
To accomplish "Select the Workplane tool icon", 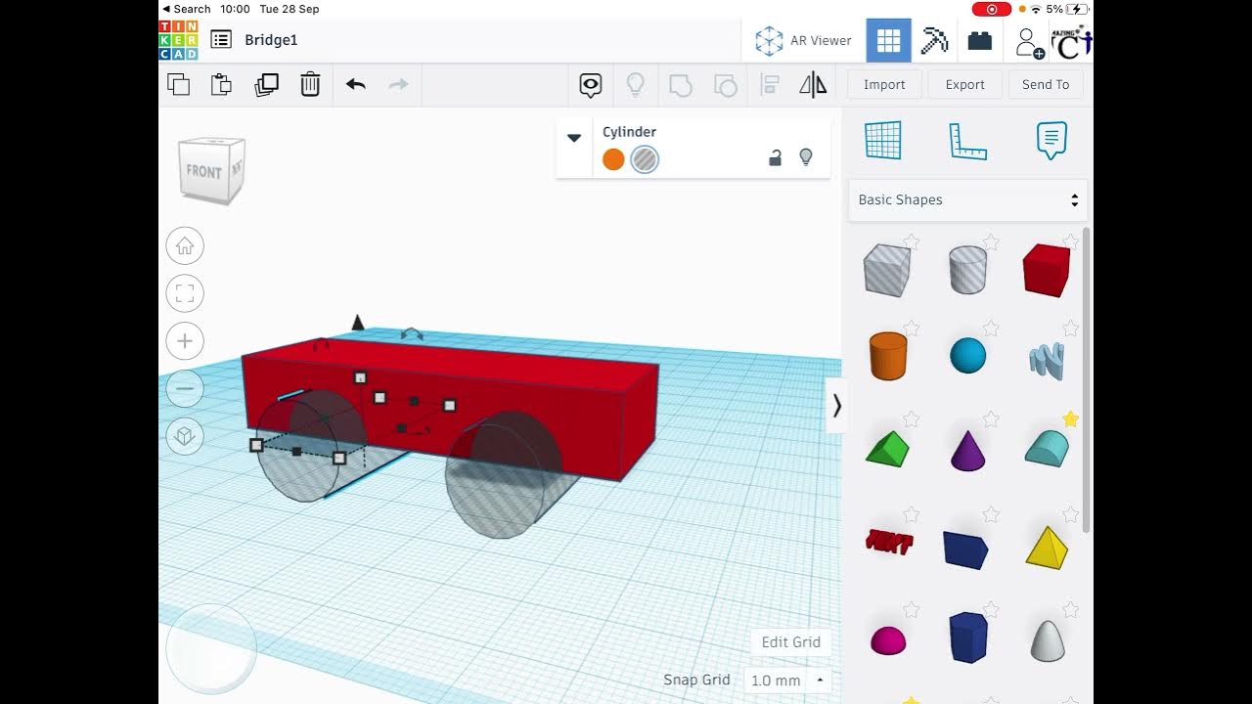I will [883, 140].
